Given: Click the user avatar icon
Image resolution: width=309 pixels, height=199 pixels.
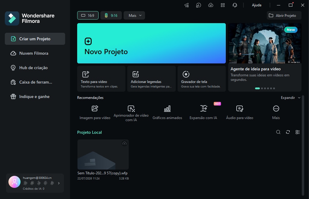Looking at the screenshot, I should [x=14, y=182].
